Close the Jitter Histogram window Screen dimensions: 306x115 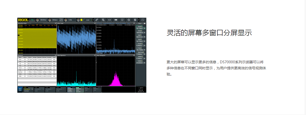point(134,55)
